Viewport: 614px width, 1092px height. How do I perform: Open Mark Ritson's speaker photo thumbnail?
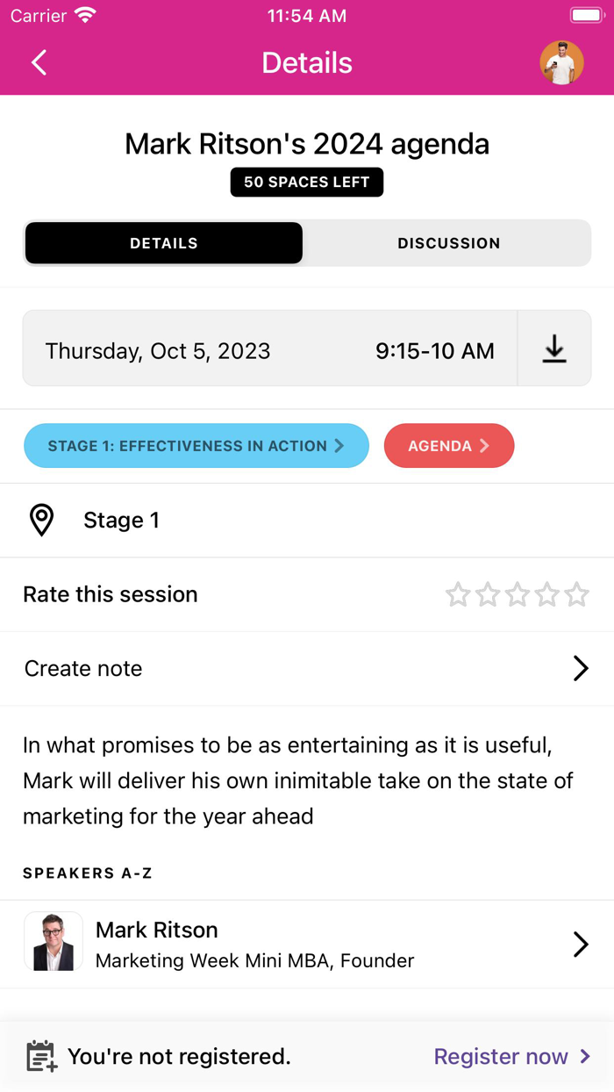(53, 940)
